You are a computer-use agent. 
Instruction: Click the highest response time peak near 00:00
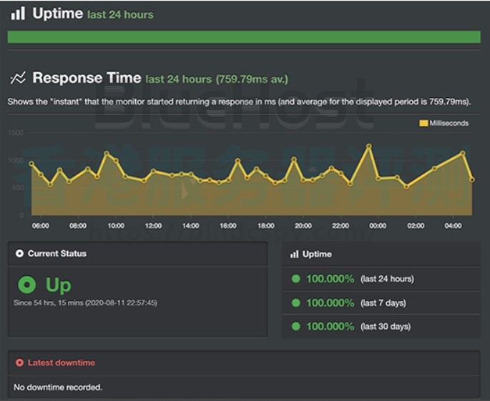(369, 146)
